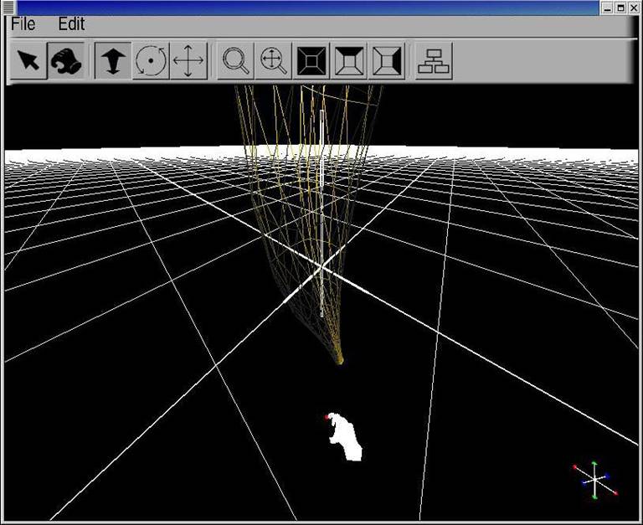The image size is (643, 525).
Task: Switch to the top view box icon
Action: coord(349,60)
